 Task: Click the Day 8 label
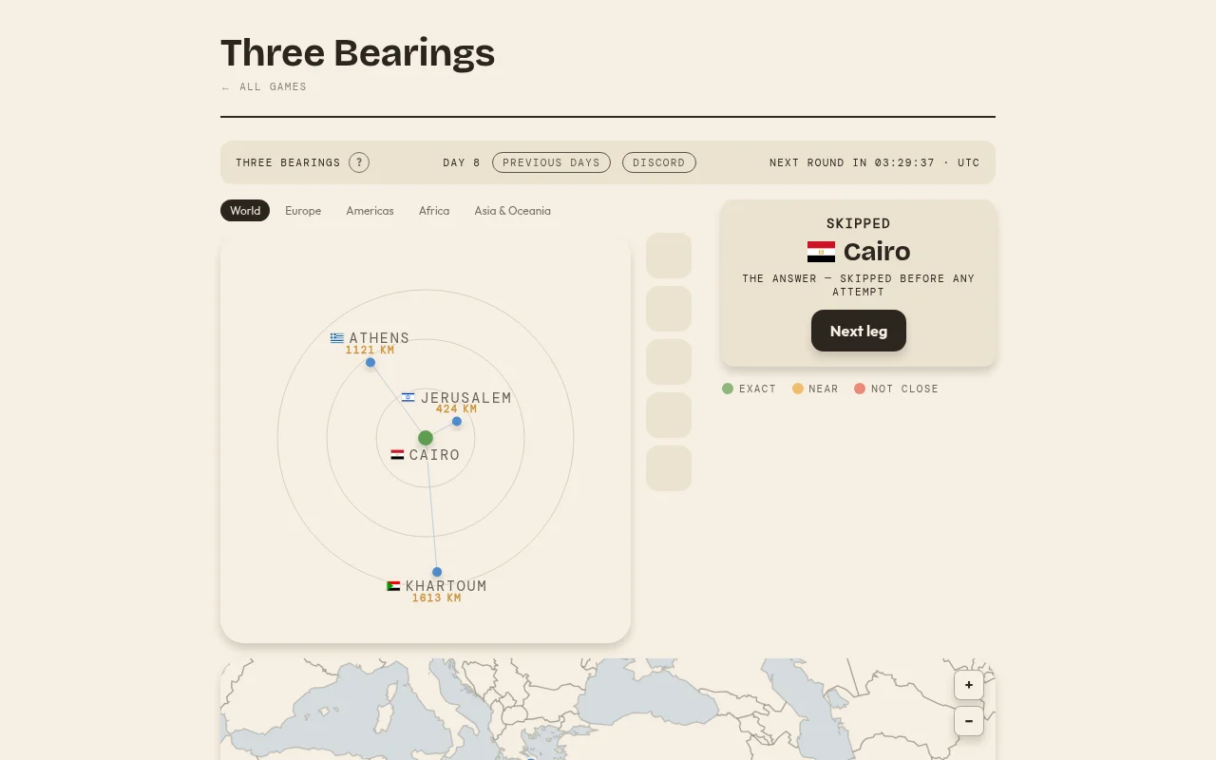[x=462, y=162]
